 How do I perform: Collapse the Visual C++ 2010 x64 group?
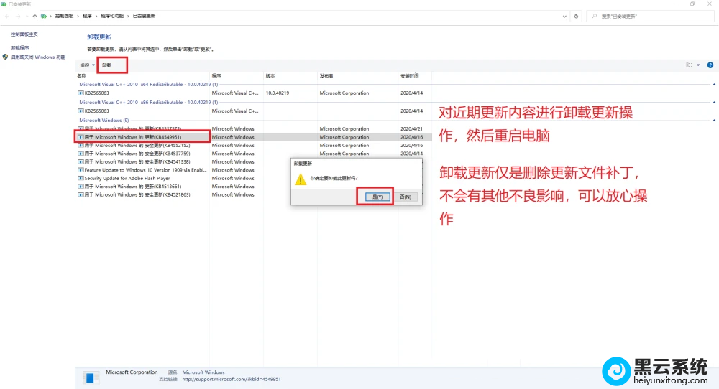point(714,85)
